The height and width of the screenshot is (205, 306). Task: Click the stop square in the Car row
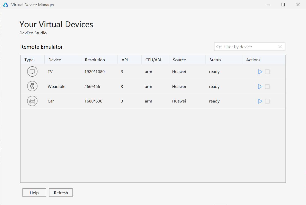click(x=267, y=101)
